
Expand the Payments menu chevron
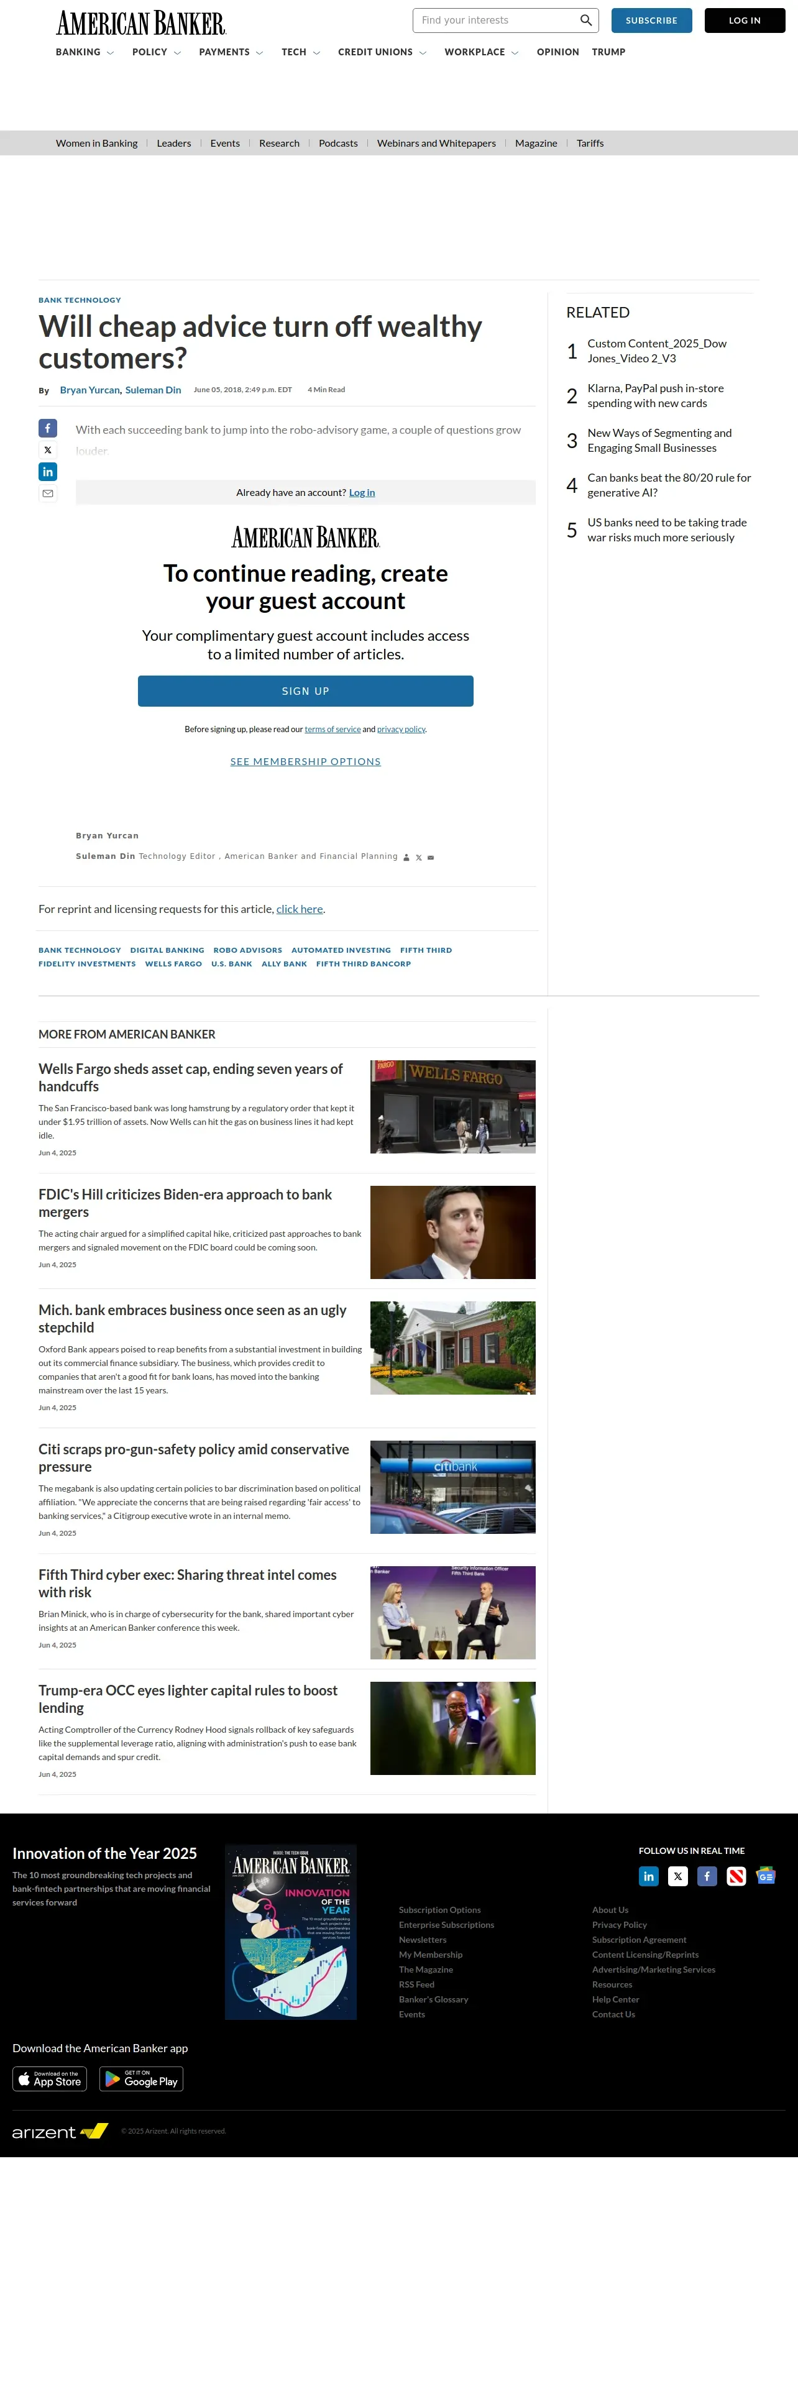pyautogui.click(x=259, y=53)
